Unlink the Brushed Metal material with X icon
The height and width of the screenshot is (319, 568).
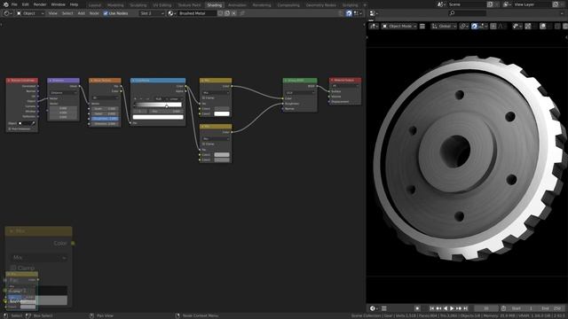click(x=233, y=13)
